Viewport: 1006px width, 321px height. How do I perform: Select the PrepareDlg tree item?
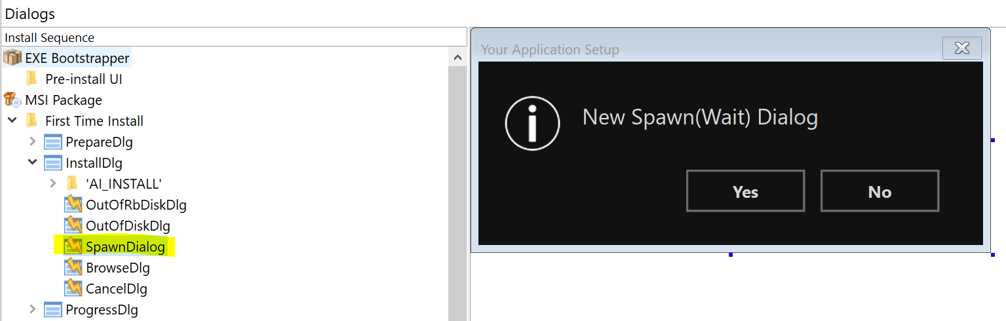100,142
